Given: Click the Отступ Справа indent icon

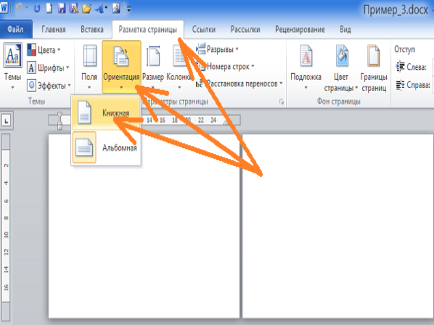Looking at the screenshot, I should click(400, 85).
